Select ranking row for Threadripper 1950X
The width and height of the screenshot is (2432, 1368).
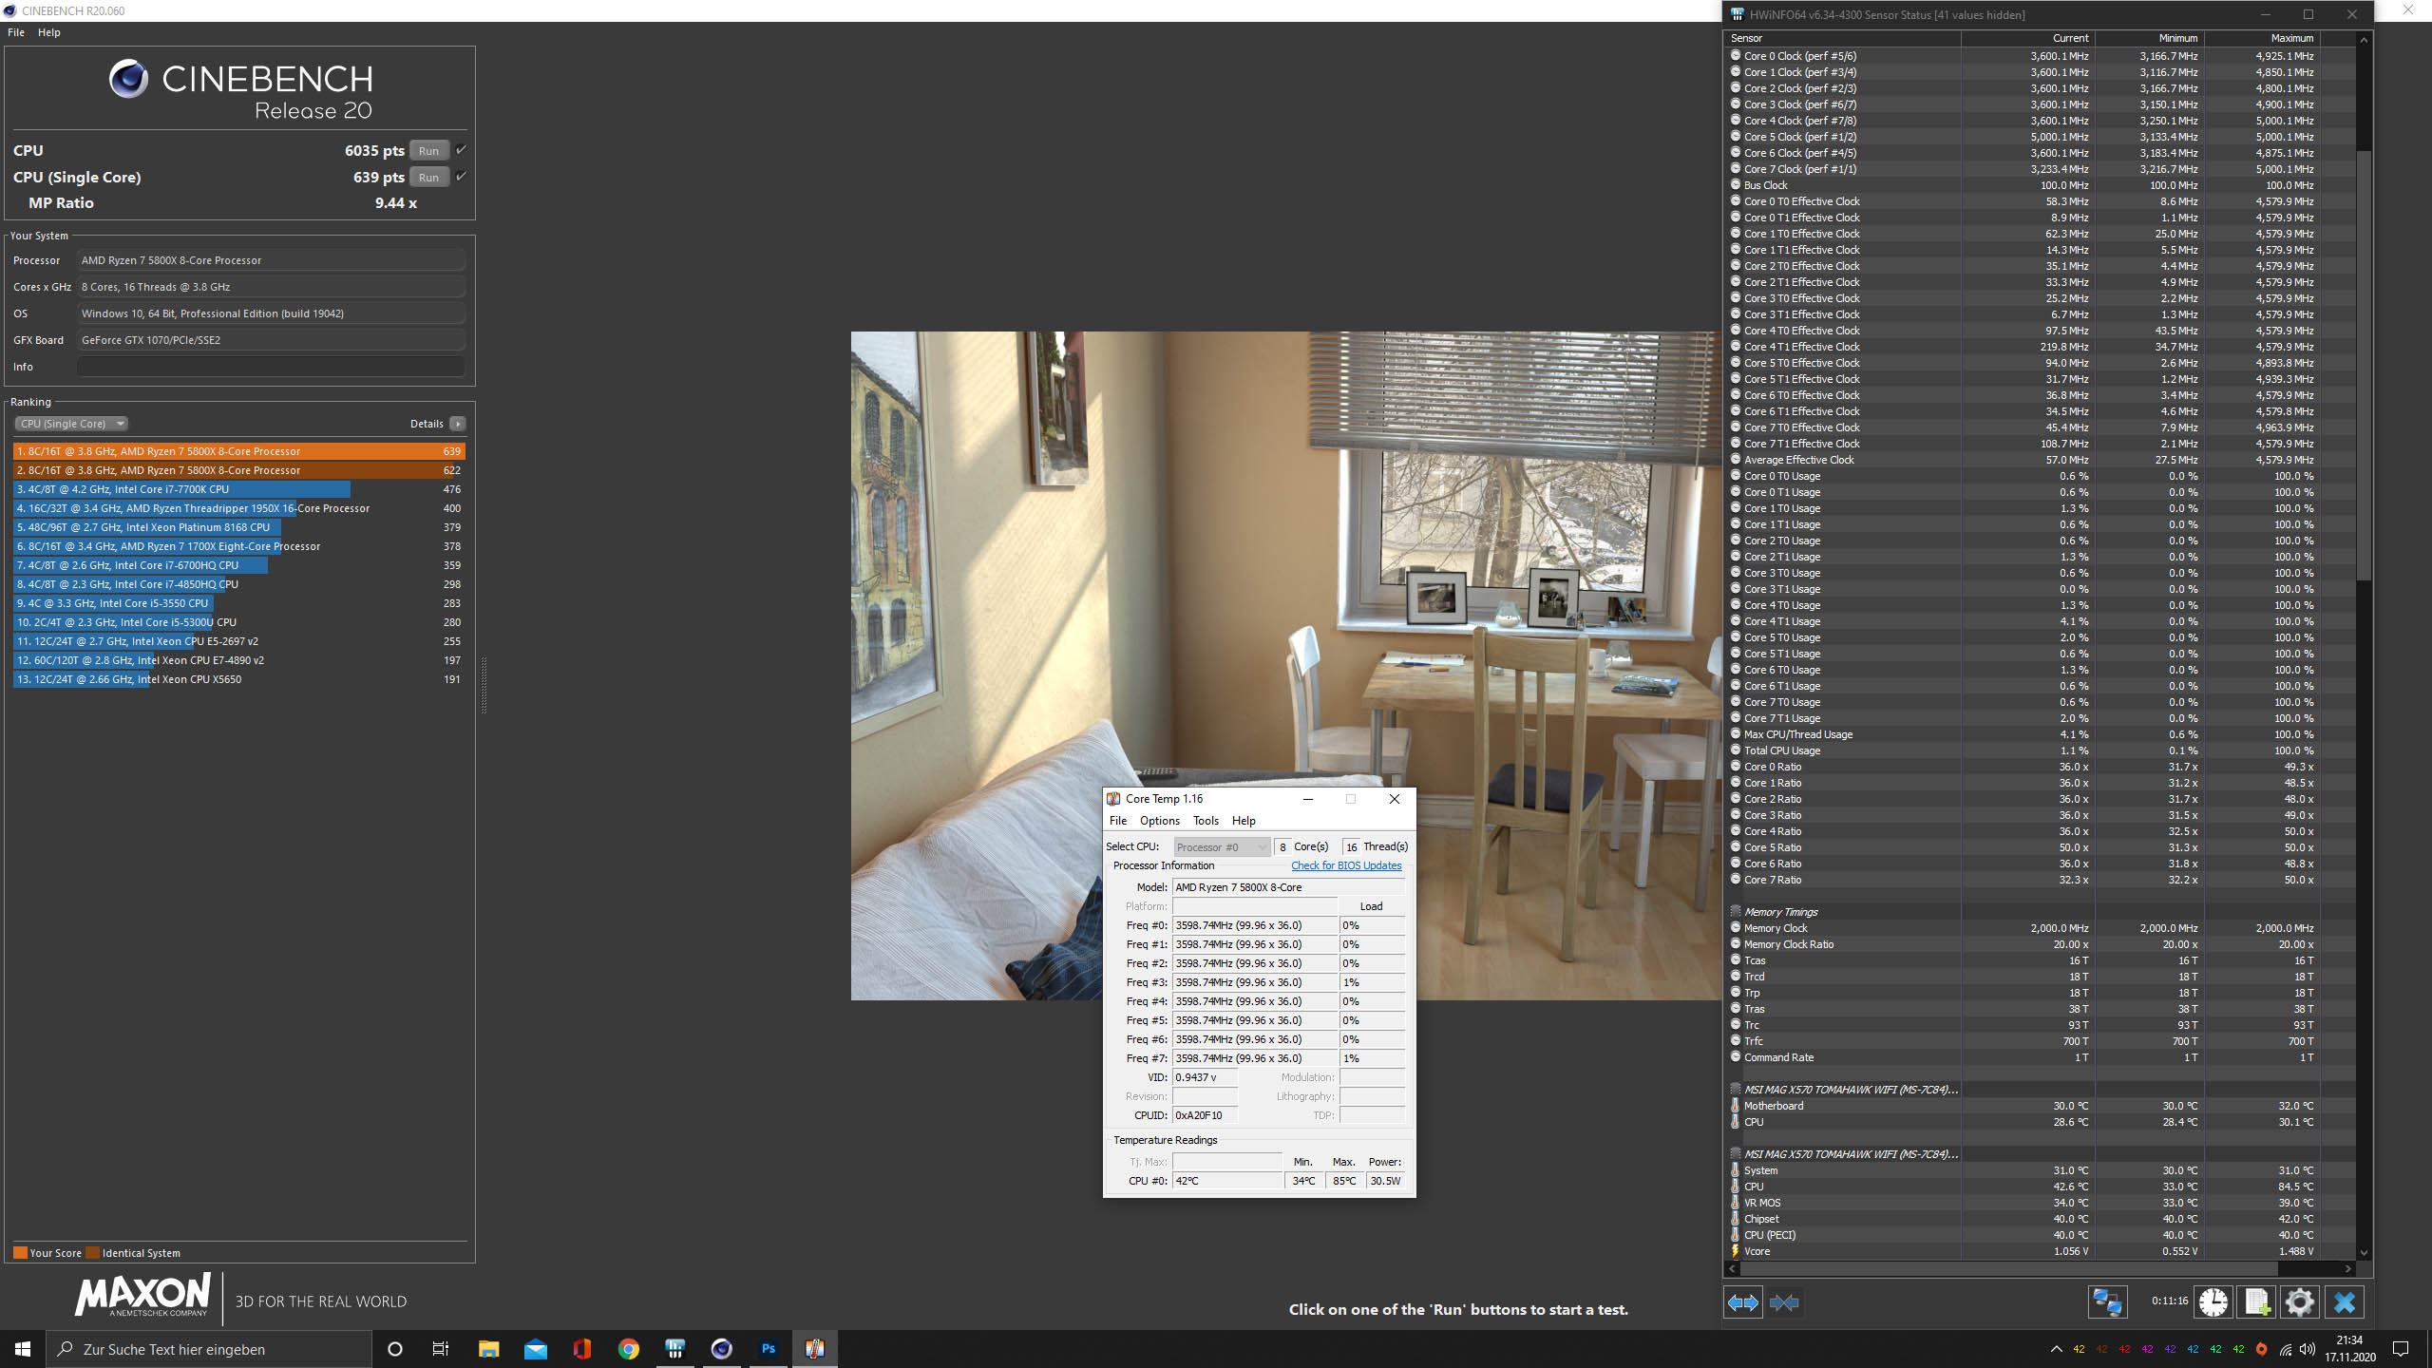click(239, 508)
